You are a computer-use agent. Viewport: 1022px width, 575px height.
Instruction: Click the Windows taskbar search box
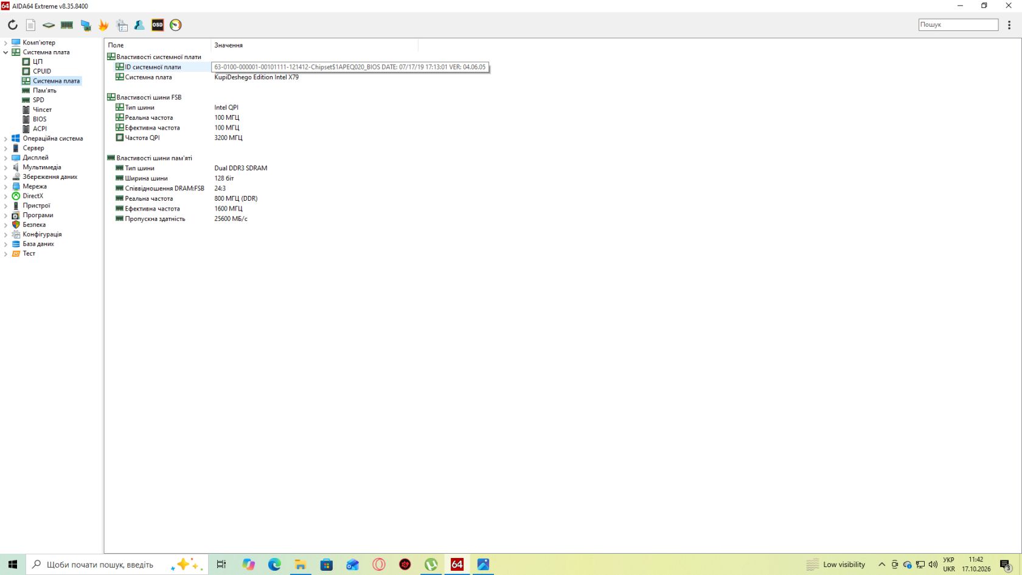click(x=117, y=565)
